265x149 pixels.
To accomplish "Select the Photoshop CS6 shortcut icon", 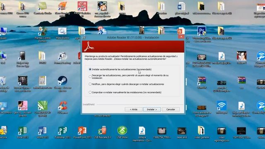I will (x=202, y=35).
